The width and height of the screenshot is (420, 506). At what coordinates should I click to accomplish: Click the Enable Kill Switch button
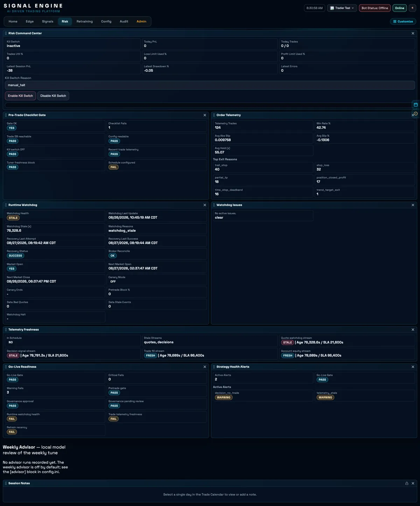[x=20, y=96]
